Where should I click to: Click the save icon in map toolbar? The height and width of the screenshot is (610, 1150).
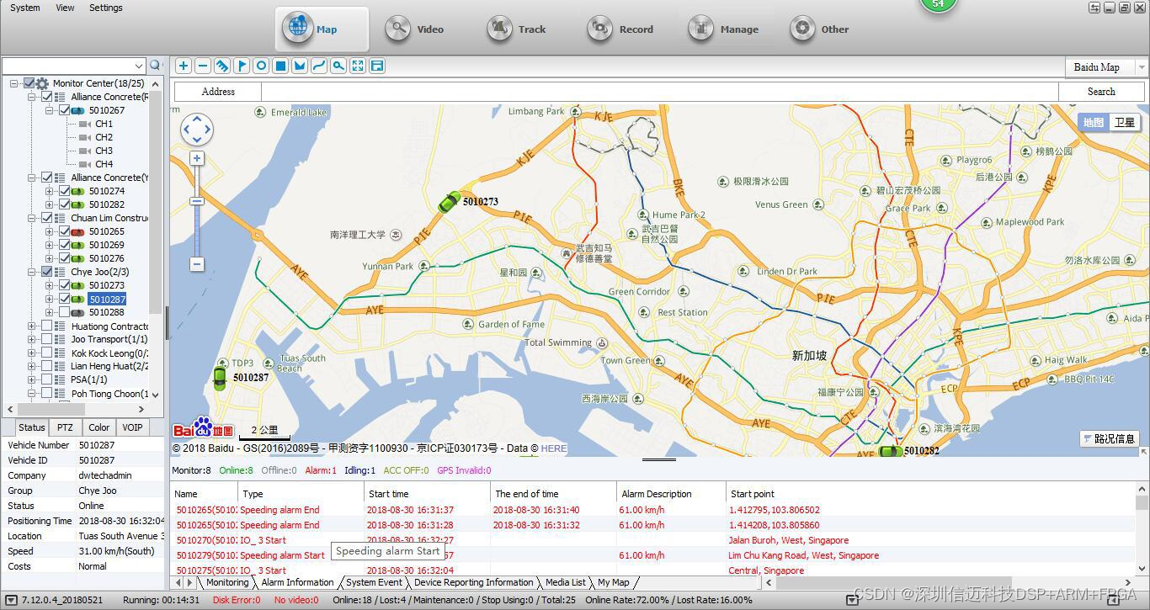377,66
